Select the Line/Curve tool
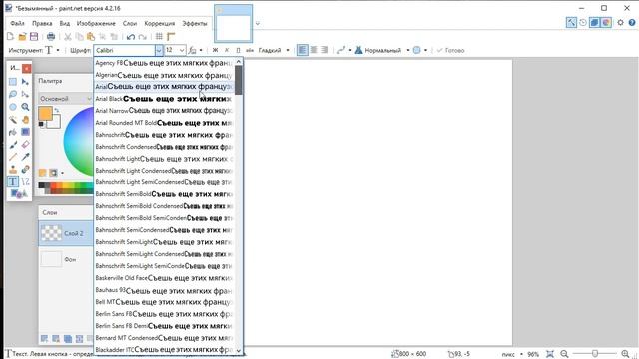This screenshot has width=639, height=359. [x=25, y=181]
